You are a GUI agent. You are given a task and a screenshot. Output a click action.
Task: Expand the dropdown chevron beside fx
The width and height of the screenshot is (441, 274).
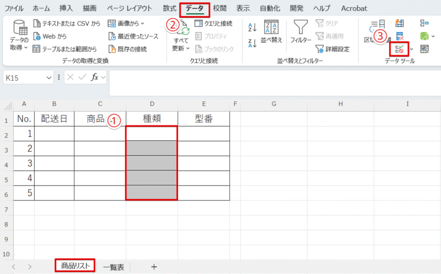click(103, 77)
